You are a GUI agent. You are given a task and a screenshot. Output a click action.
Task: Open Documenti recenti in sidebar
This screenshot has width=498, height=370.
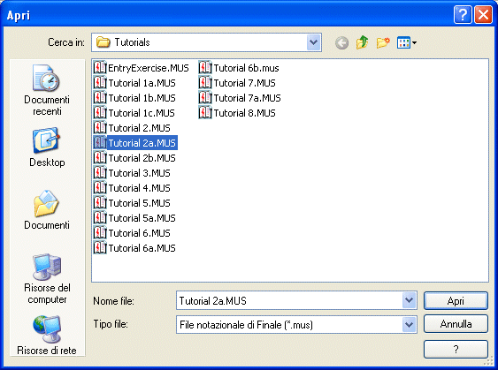pyautogui.click(x=47, y=90)
